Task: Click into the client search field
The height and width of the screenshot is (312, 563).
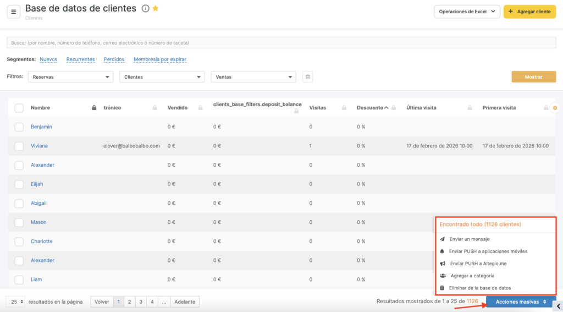Action: point(280,42)
